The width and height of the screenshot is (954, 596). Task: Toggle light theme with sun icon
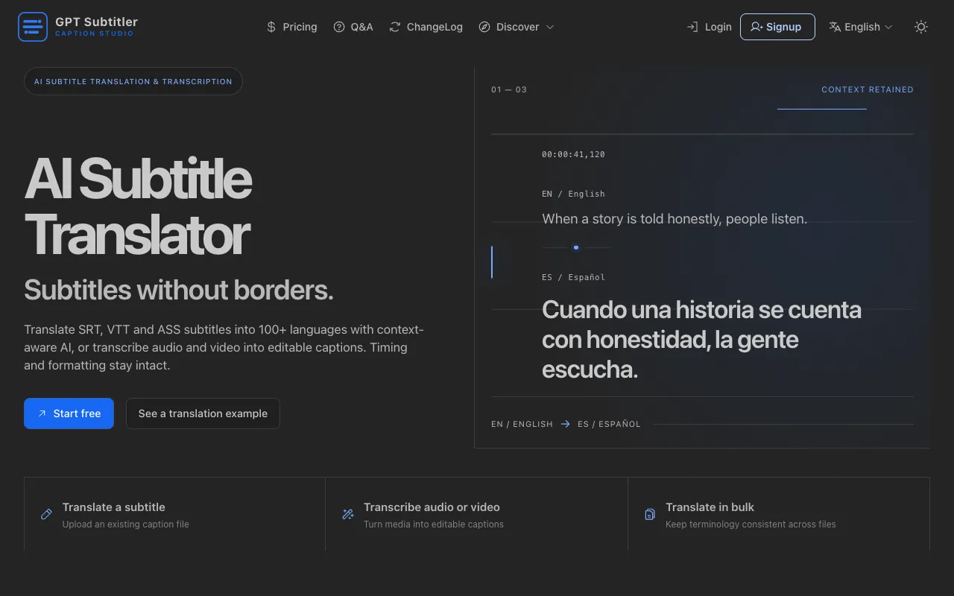(x=921, y=27)
